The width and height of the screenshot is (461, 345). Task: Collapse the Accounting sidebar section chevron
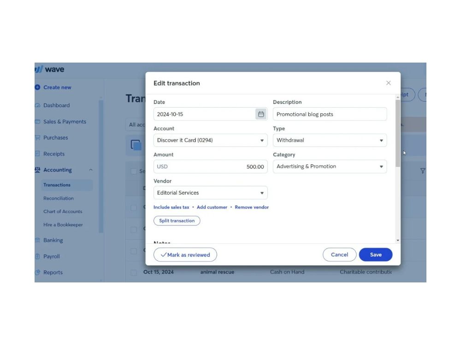91,170
